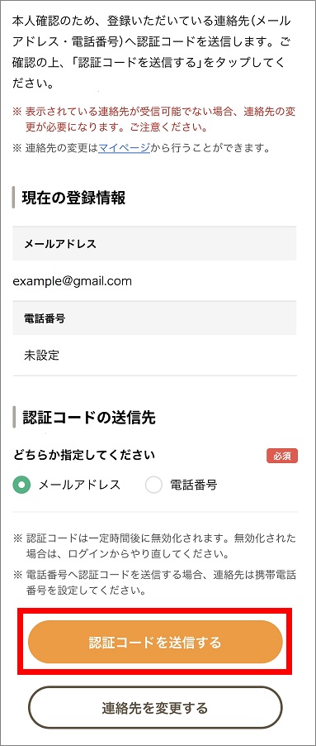Select the メールアドレス radio button

point(21,485)
